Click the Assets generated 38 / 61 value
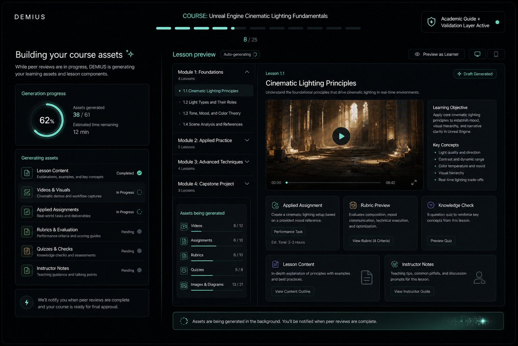Screen dimensions: 518x346 [82, 115]
